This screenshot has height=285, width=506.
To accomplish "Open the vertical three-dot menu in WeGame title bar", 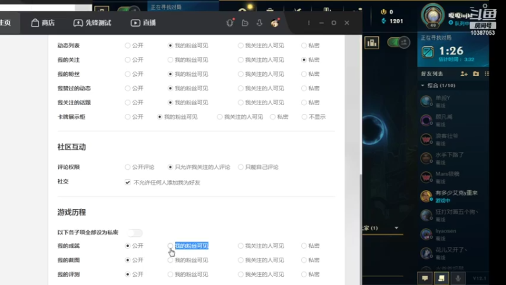I will pyautogui.click(x=309, y=23).
